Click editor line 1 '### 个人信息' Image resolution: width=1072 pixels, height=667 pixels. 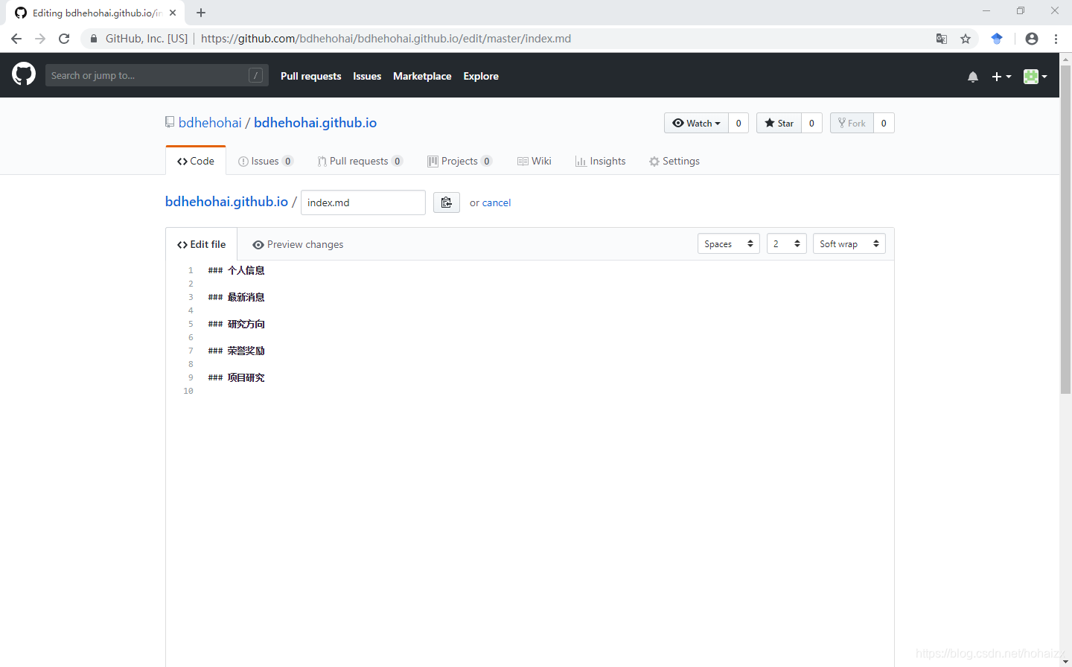(x=236, y=270)
